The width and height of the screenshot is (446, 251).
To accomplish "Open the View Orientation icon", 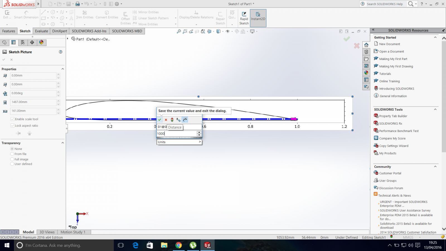I will [209, 32].
